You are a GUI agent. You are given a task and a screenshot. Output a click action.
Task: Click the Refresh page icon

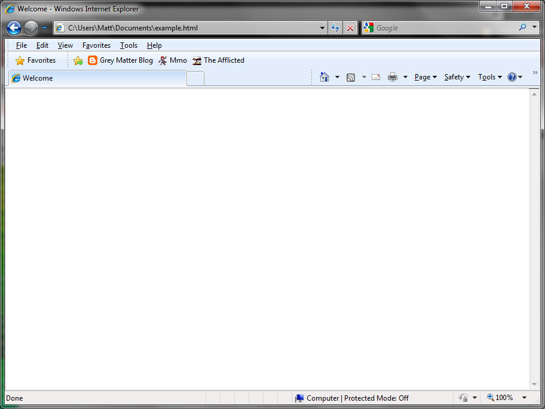click(335, 28)
